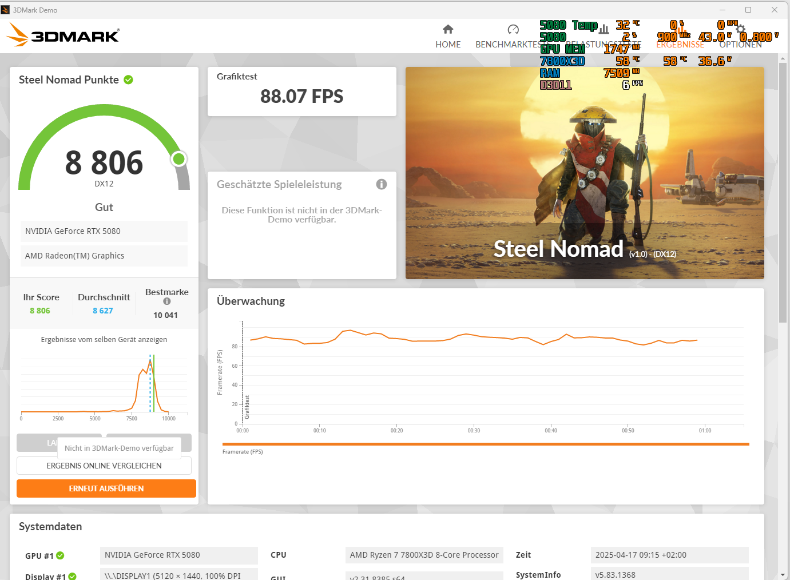This screenshot has width=790, height=580.
Task: Click the Zeit value 2025-04-17 09:15
Action: click(x=669, y=555)
